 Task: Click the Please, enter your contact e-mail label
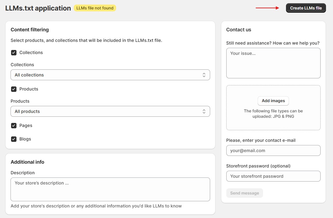tap(261, 140)
